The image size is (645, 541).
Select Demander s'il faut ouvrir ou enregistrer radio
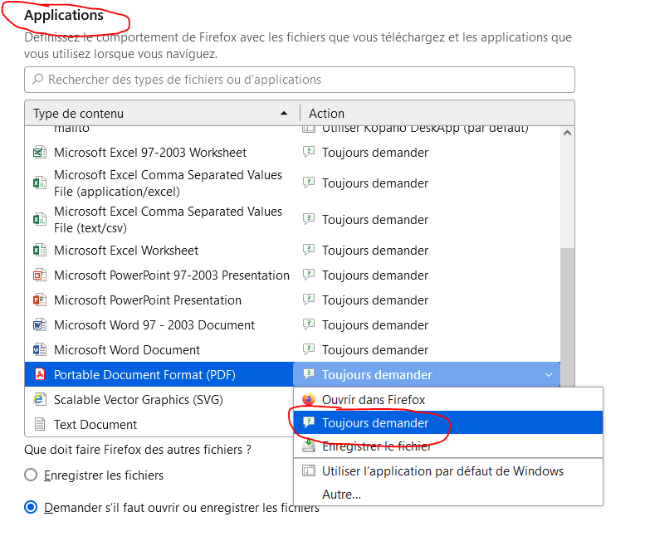tap(31, 507)
